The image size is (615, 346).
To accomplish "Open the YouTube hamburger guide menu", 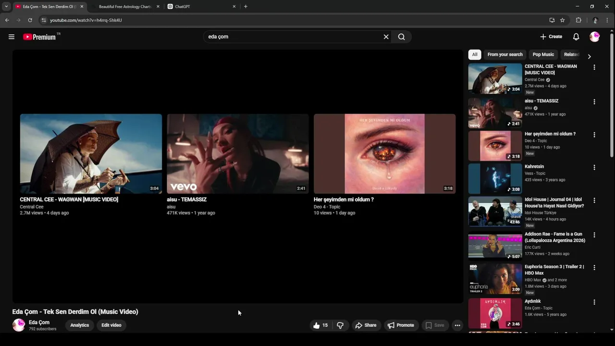I will [x=12, y=37].
